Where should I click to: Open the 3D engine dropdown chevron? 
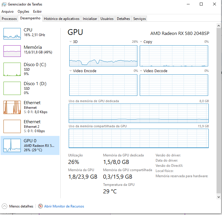70,42
